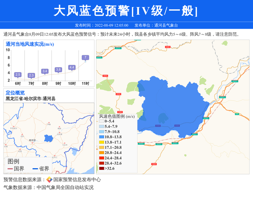Viewport: 253px width, 198px height.
Task: Click the red 国界 legend line
Action: pos(10,169)
